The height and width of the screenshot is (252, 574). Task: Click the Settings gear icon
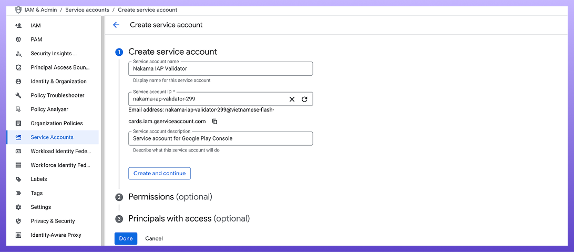[x=18, y=207]
